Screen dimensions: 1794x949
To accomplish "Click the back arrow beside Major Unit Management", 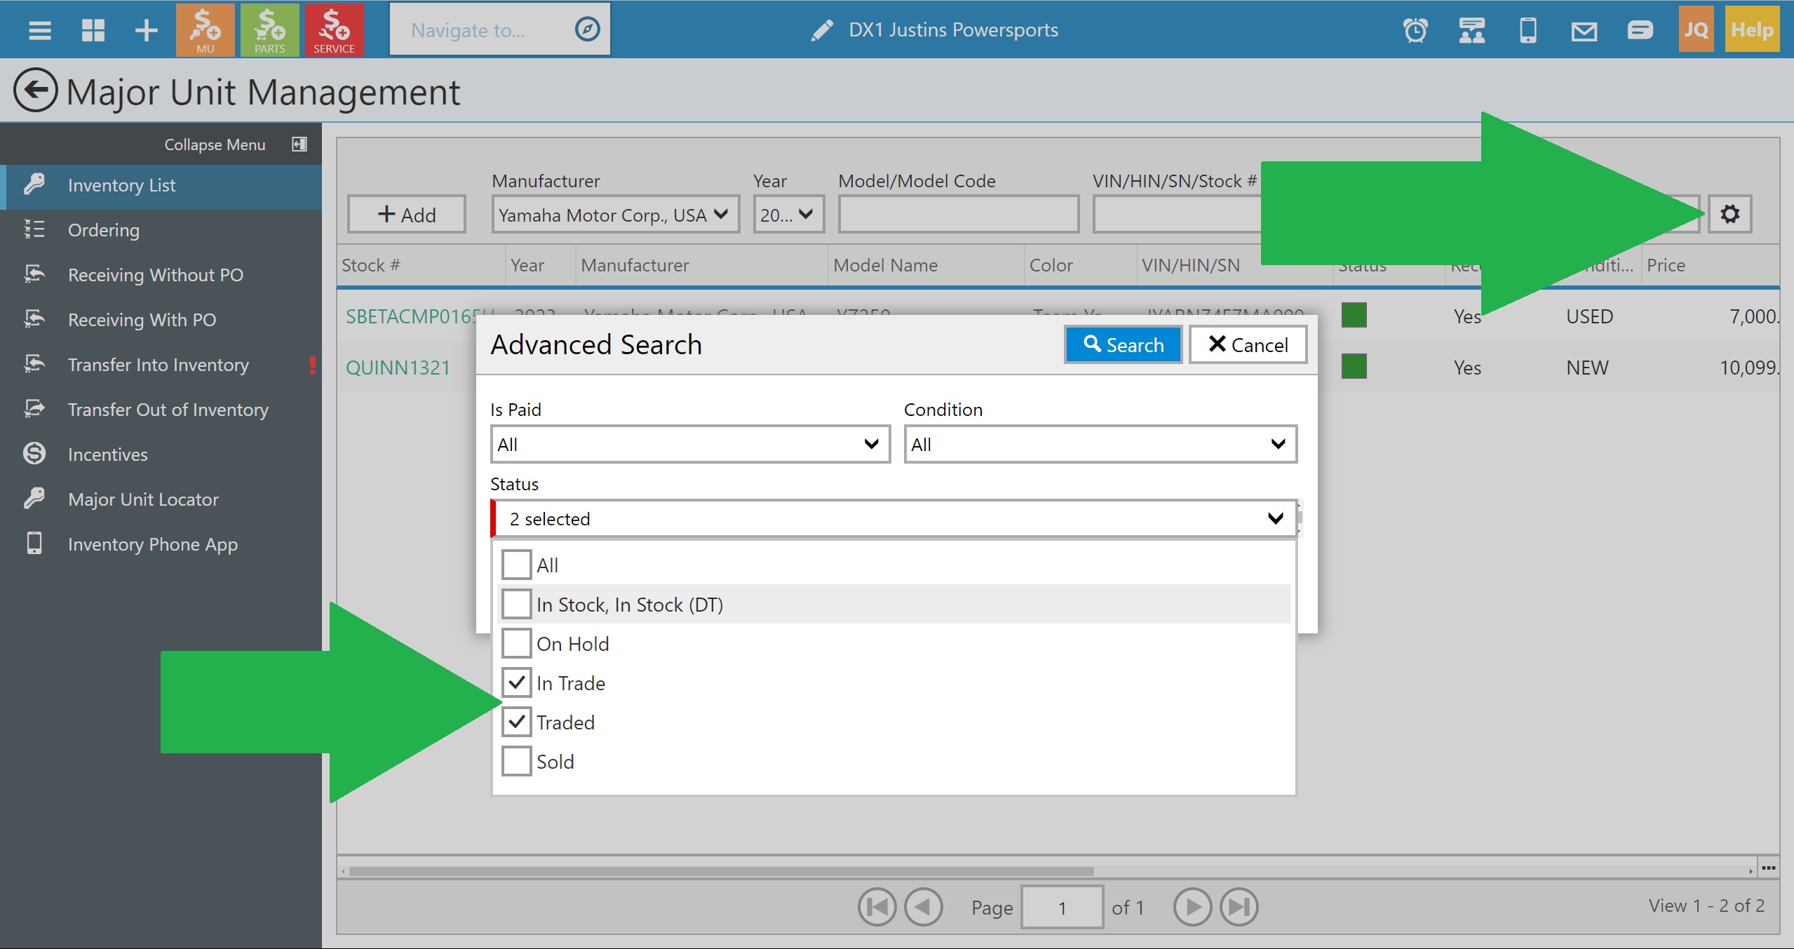I will (x=35, y=90).
